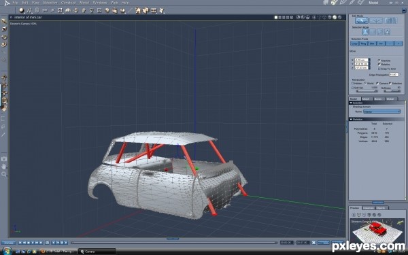Click the third Edit Mode button
The image size is (408, 255).
pos(390,20)
